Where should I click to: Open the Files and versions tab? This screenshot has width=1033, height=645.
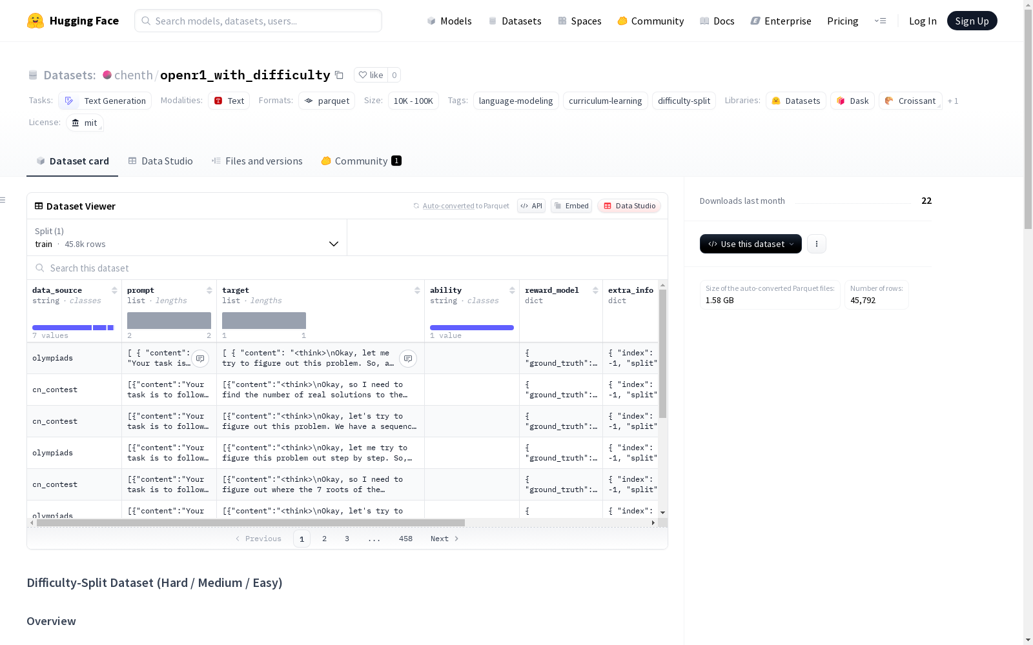click(257, 161)
